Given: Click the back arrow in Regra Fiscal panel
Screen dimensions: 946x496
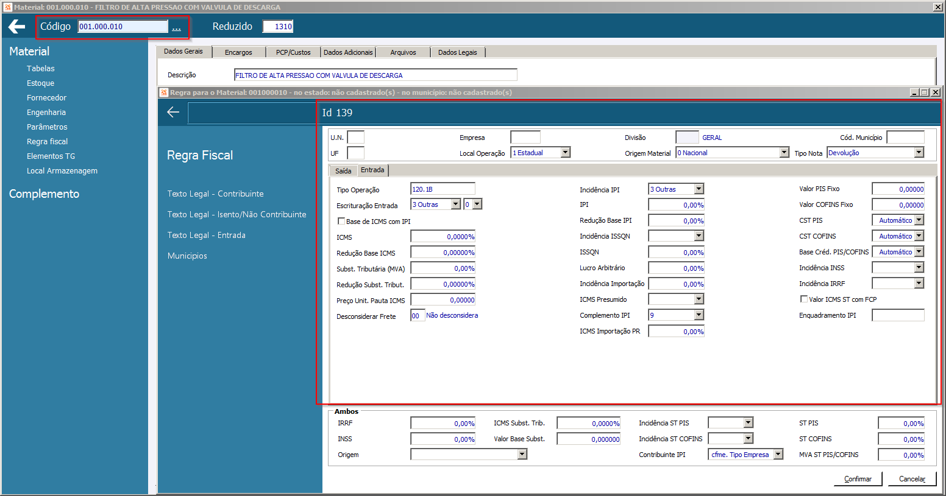Looking at the screenshot, I should [173, 112].
